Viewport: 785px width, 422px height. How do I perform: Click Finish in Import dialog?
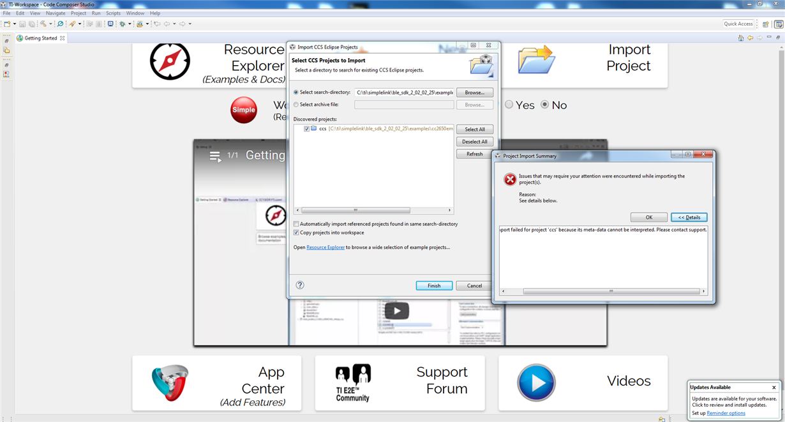pyautogui.click(x=434, y=285)
